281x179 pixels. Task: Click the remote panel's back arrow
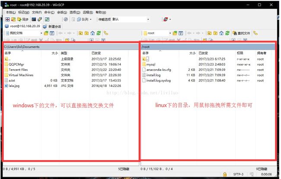(x=189, y=33)
